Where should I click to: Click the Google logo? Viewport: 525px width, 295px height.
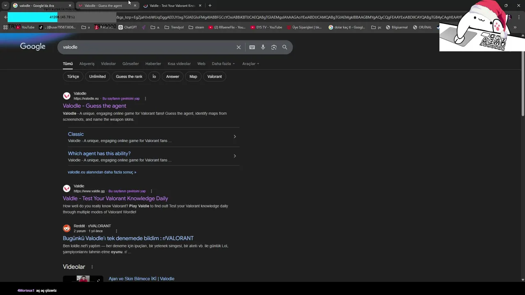pos(33,47)
